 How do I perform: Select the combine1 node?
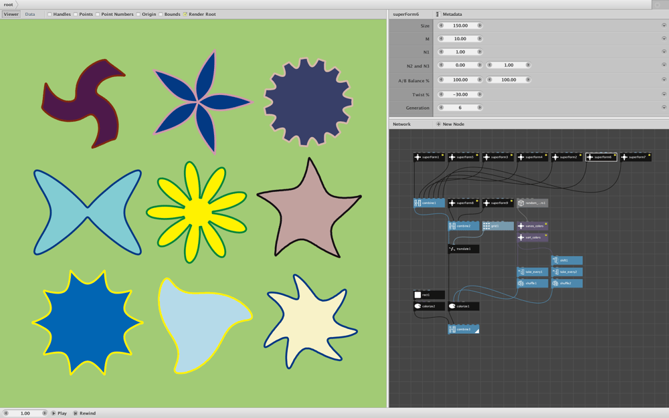429,203
